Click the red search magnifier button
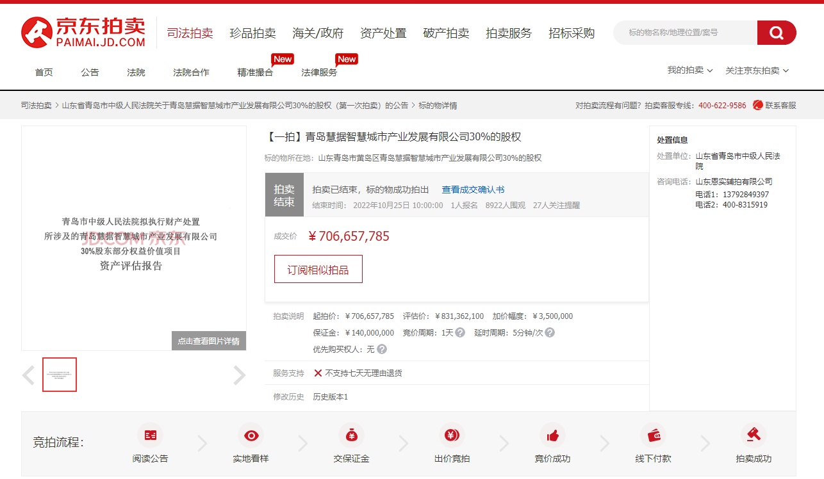Screen dimensions: 824x479 [777, 33]
